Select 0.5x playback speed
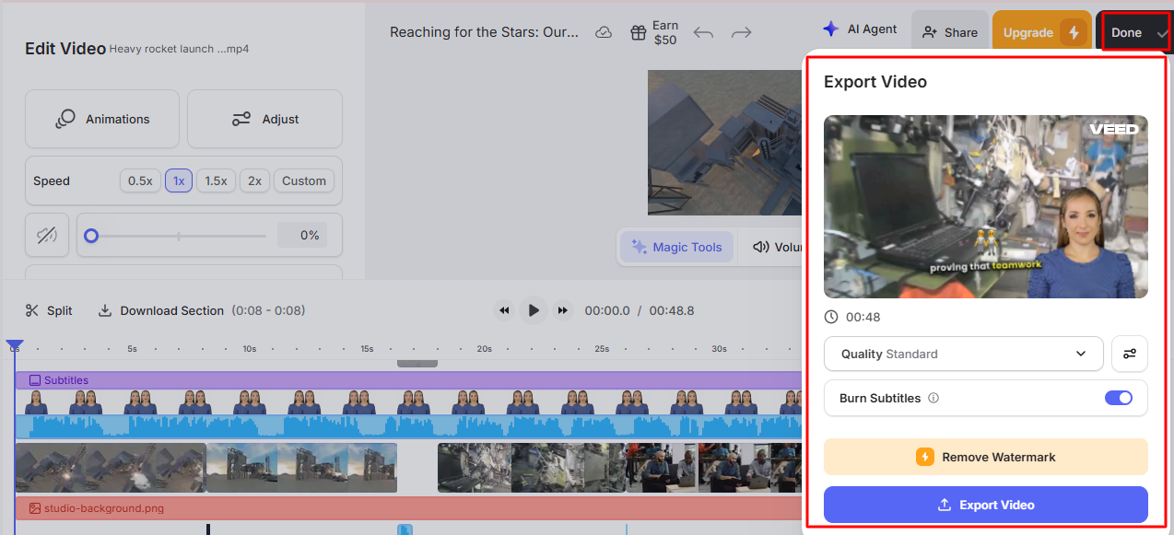Viewport: 1174px width, 535px height. point(140,180)
